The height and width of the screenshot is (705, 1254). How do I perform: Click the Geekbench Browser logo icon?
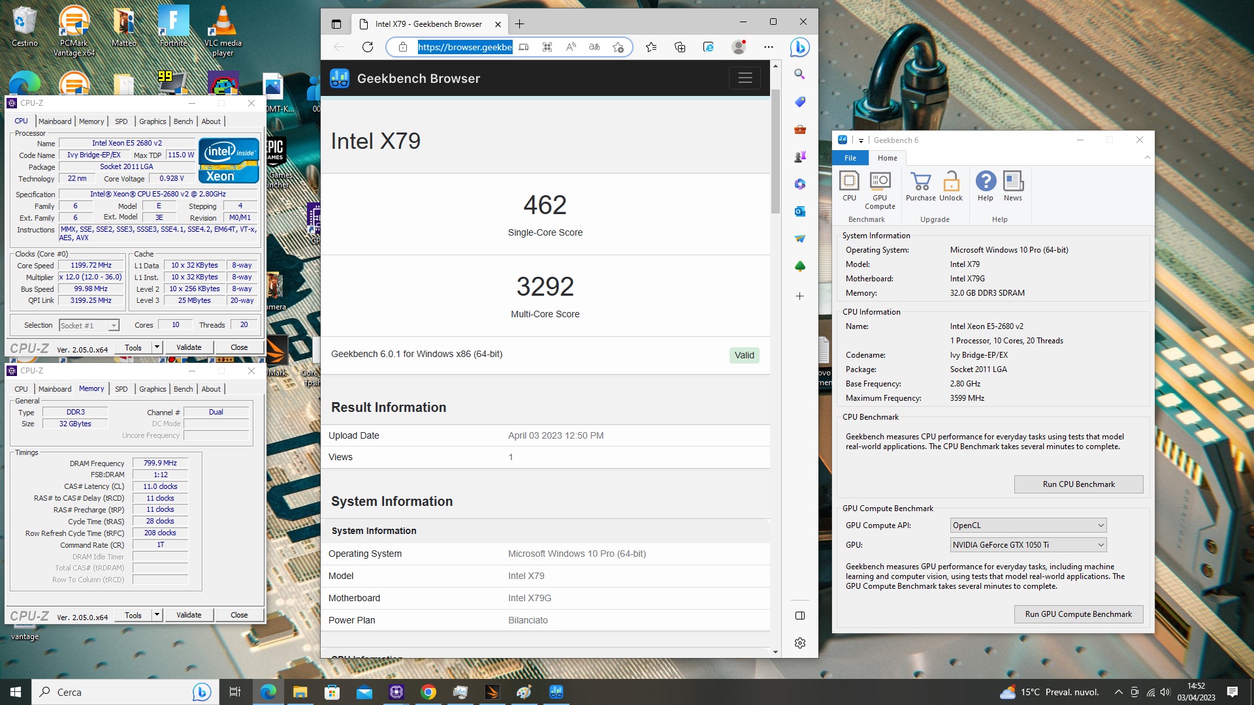click(x=340, y=78)
